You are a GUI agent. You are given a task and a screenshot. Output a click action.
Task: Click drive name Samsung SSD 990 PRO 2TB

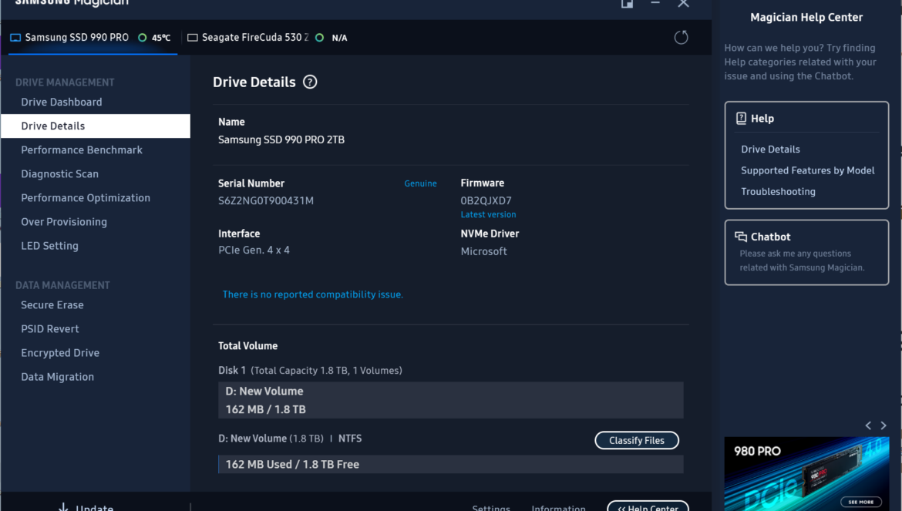click(281, 140)
